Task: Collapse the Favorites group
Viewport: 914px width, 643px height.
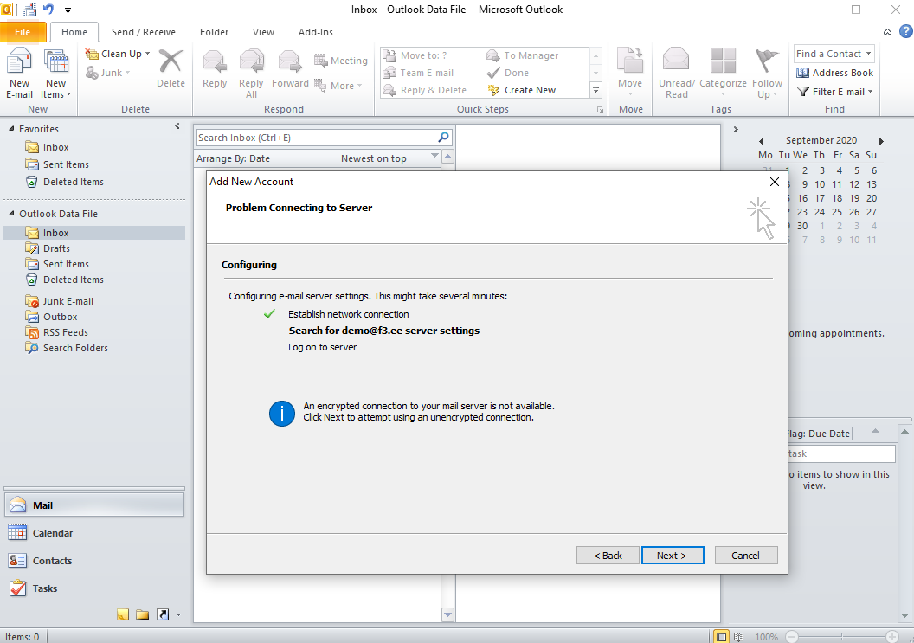Action: (x=11, y=128)
